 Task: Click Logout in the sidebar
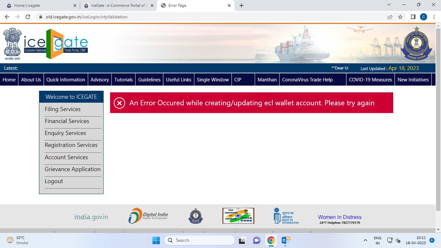[x=54, y=181]
